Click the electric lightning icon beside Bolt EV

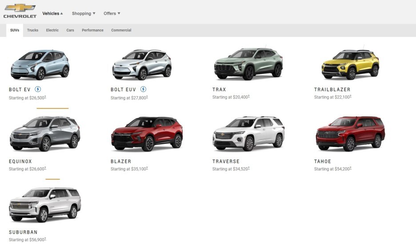tap(38, 89)
